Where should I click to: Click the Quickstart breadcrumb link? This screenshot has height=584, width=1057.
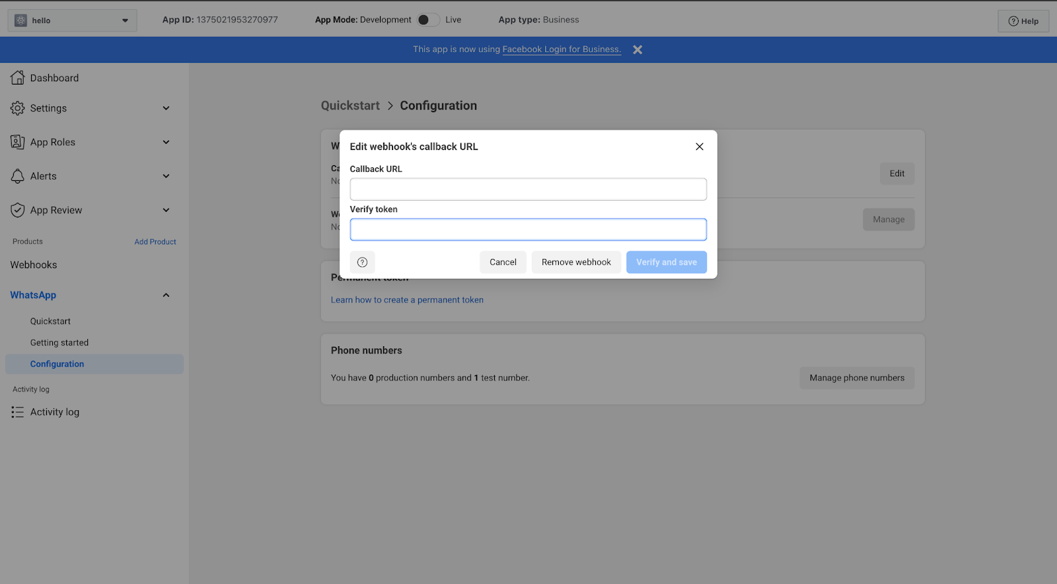[x=350, y=106]
